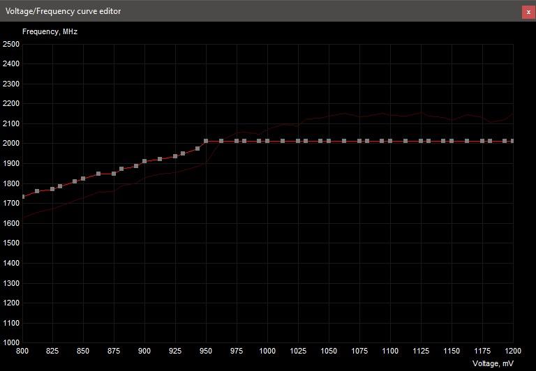The image size is (536, 371).
Task: Select the curve point at 1012 mV
Action: pos(283,141)
